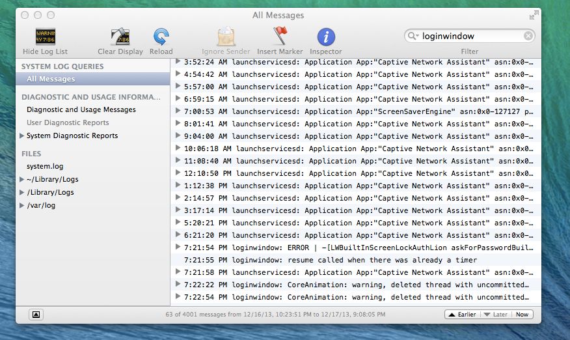This screenshot has width=570, height=340.
Task: Open Diagnostic and Usage Messages
Action: pyautogui.click(x=81, y=109)
